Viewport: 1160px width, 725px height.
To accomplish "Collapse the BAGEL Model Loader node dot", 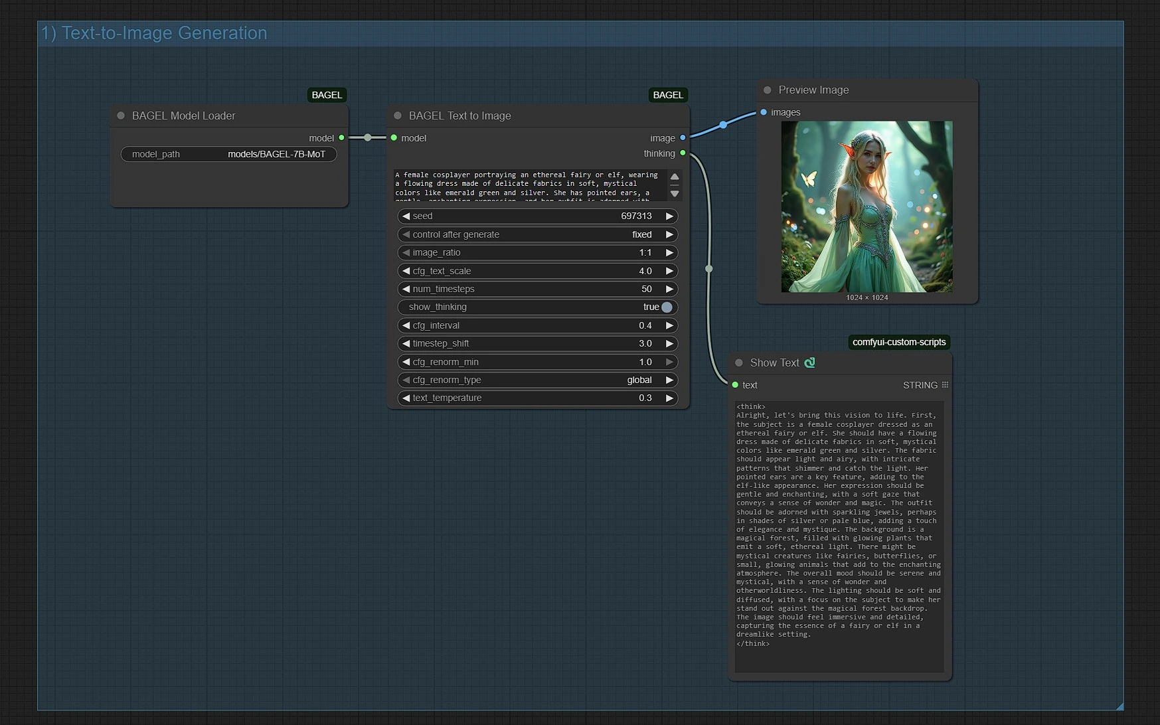I will point(121,116).
